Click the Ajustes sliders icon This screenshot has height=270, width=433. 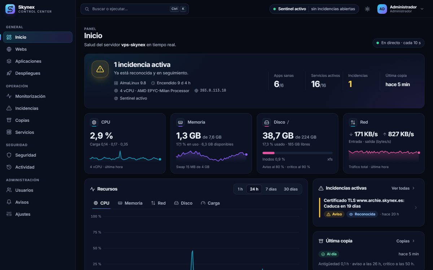coord(9,214)
